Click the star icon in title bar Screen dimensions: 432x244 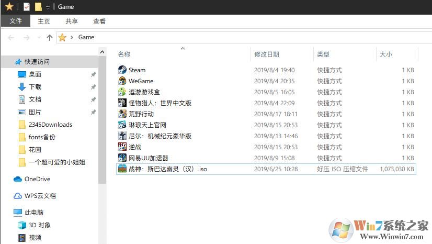9,6
